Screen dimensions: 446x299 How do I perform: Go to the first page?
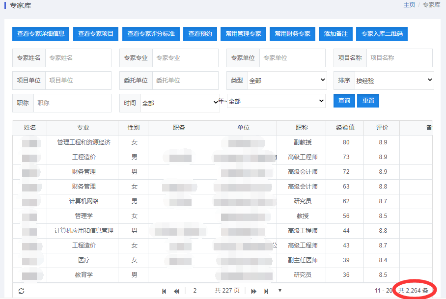pyautogui.click(x=164, y=291)
